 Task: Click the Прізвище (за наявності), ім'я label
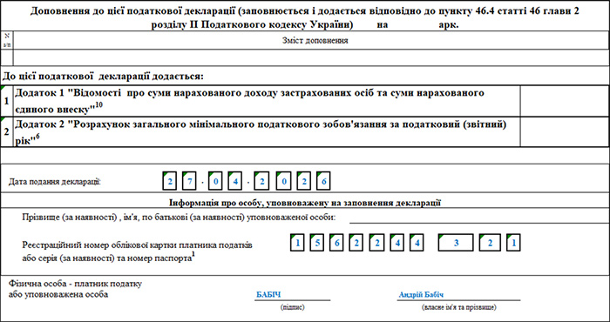tap(179, 218)
